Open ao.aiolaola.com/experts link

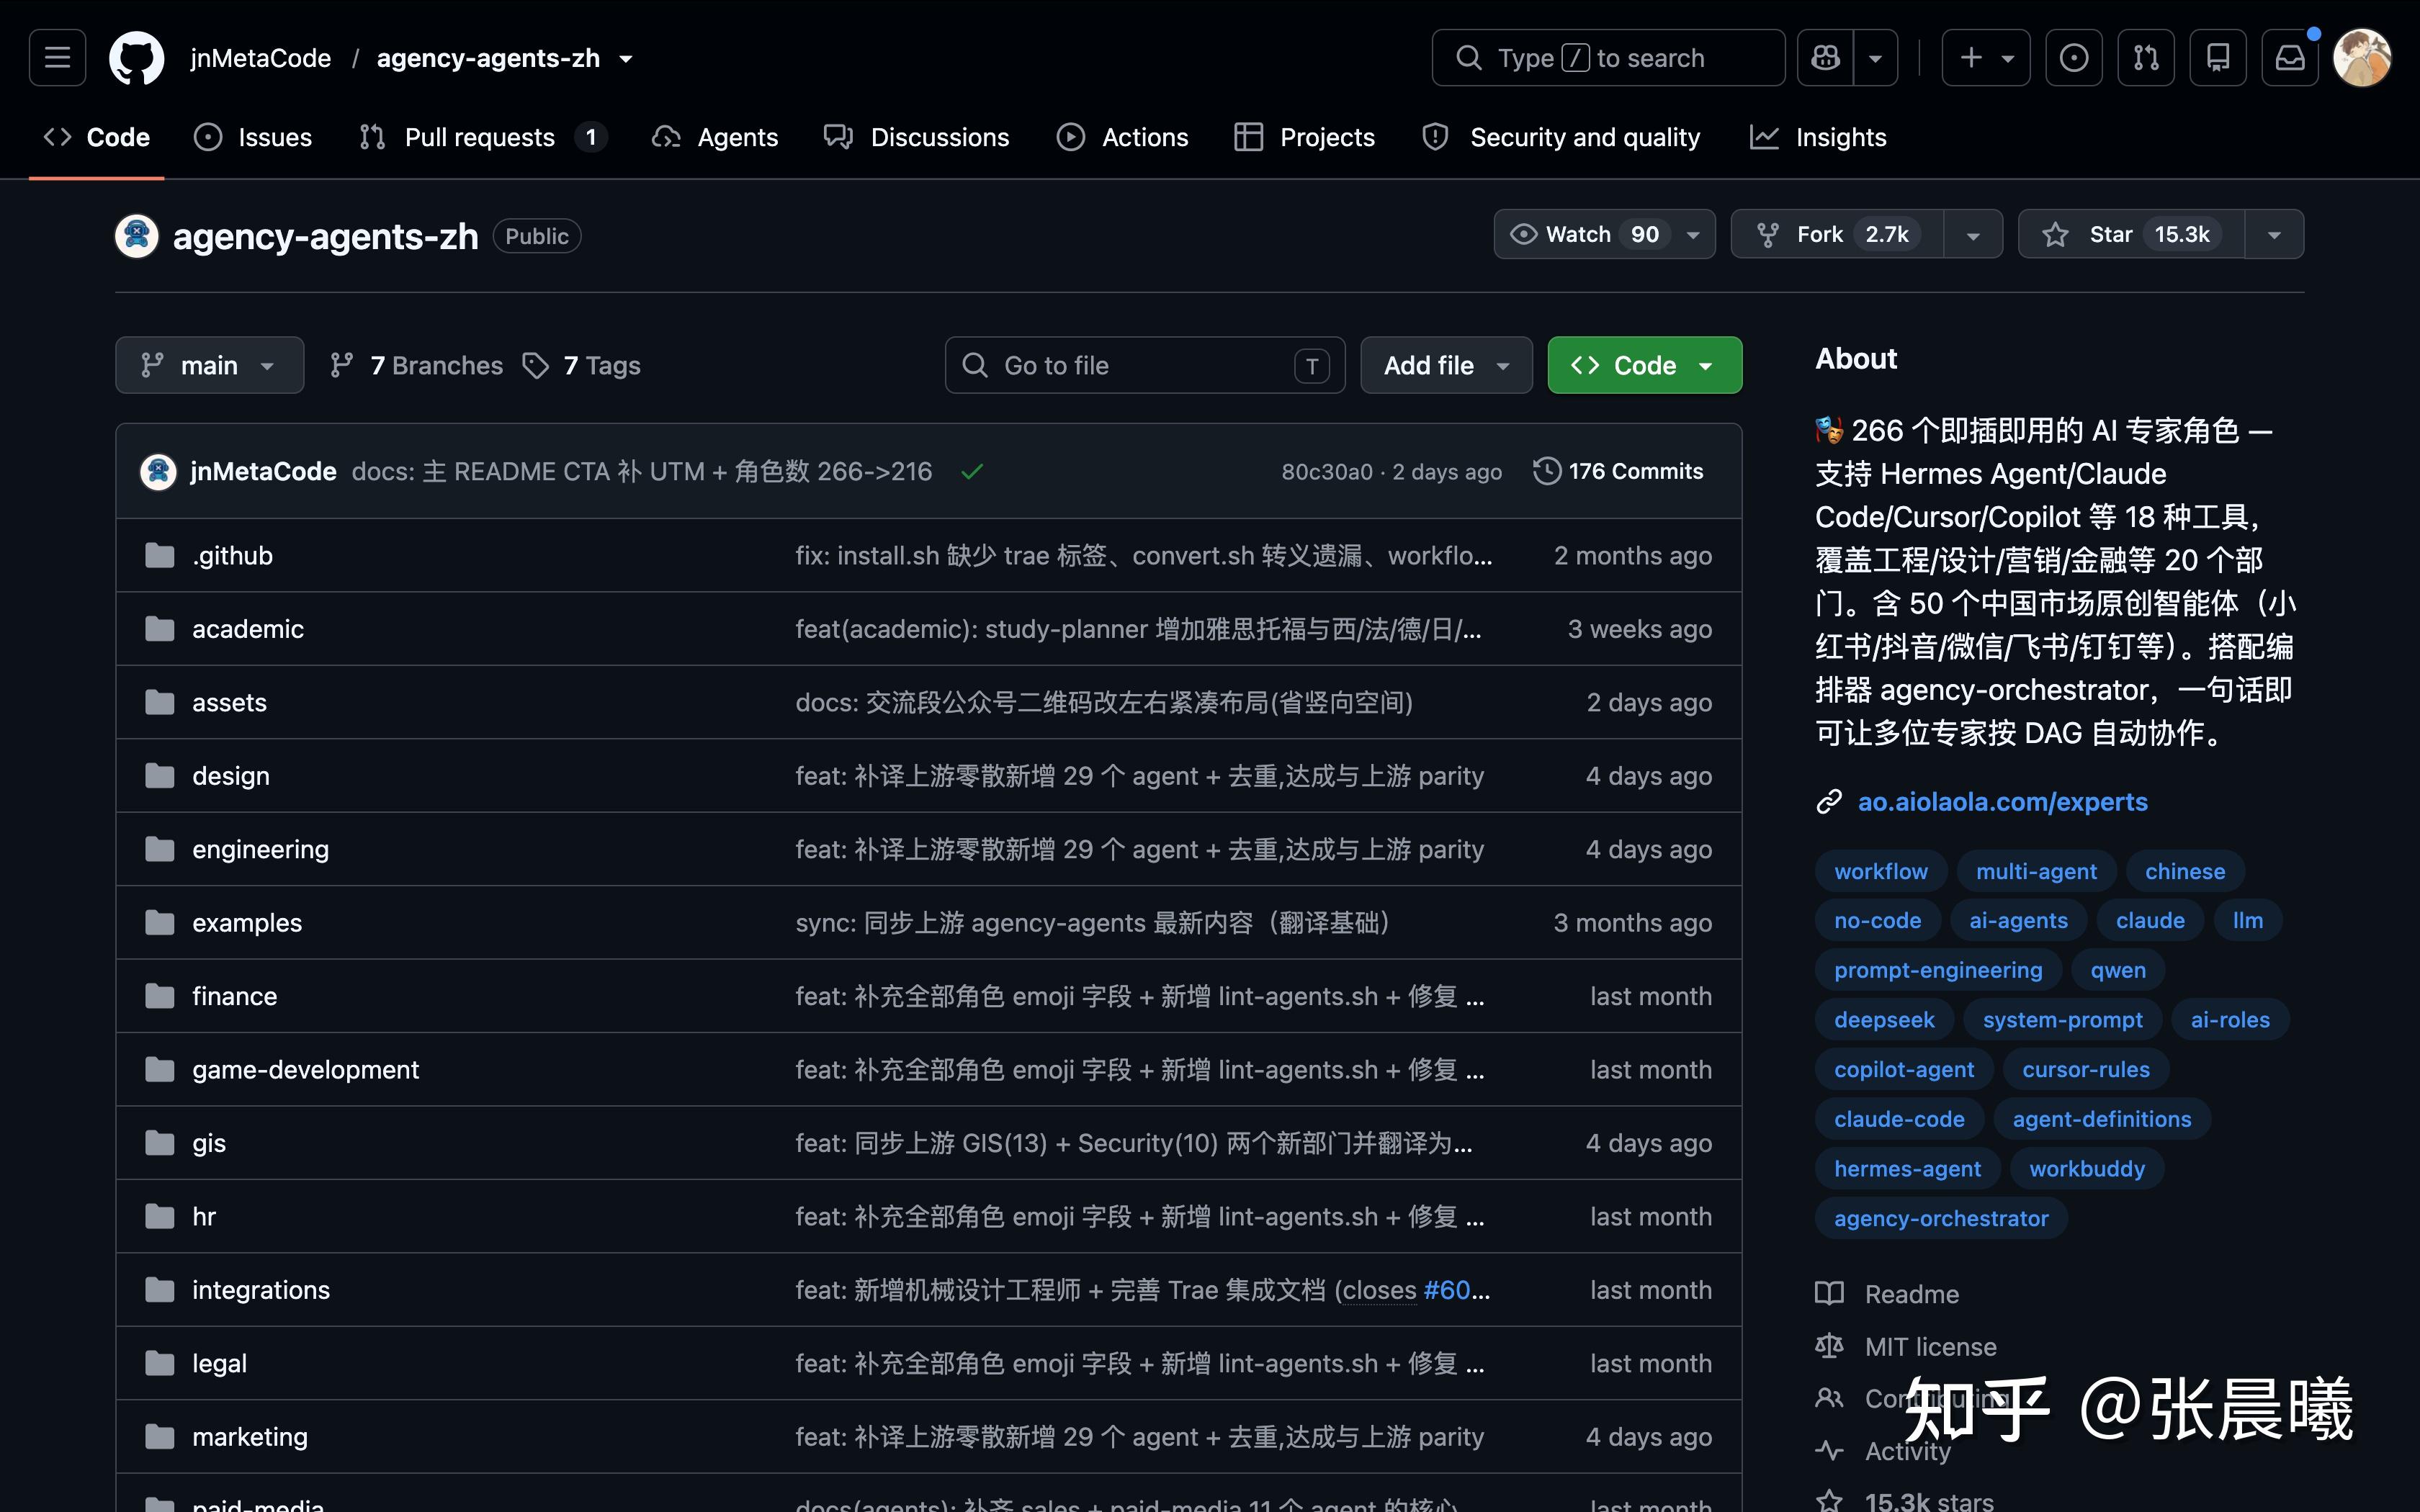click(2002, 802)
